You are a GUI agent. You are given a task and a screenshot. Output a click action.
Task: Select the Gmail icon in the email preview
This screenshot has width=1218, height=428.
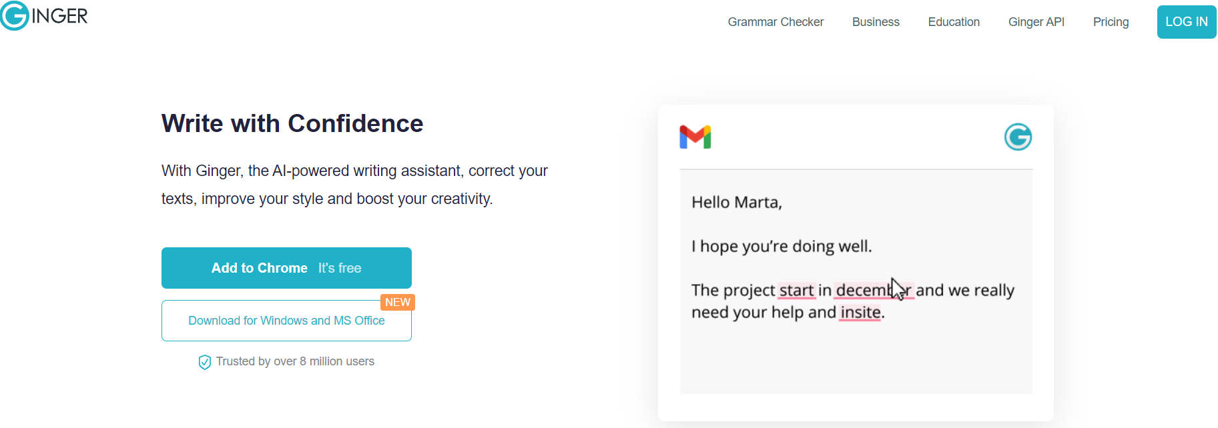point(696,137)
